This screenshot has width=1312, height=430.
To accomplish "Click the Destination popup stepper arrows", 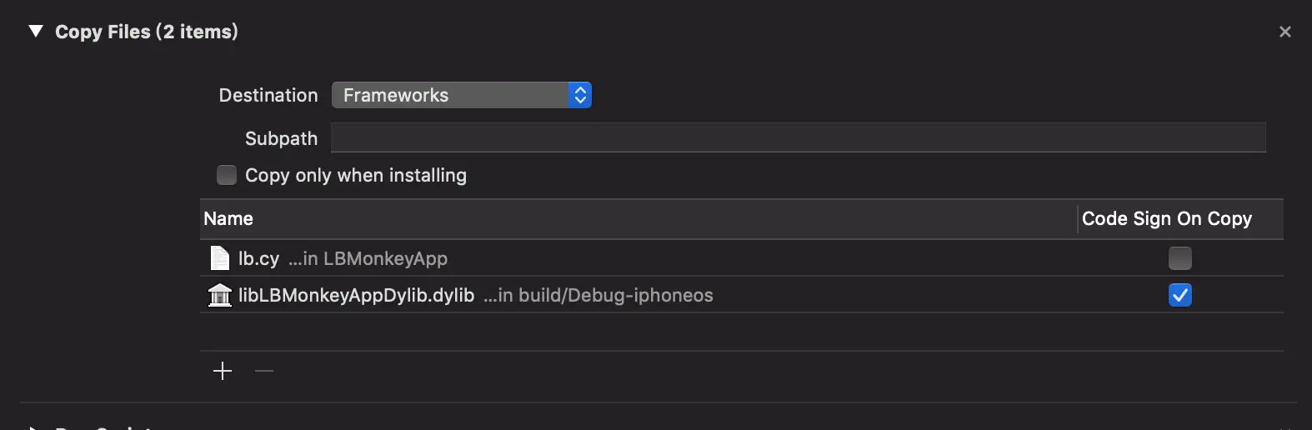I will [580, 95].
